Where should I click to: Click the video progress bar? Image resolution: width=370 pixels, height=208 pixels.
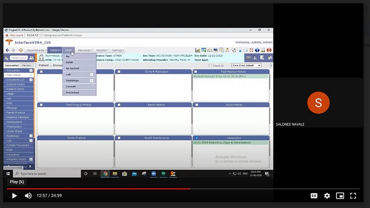(183, 189)
